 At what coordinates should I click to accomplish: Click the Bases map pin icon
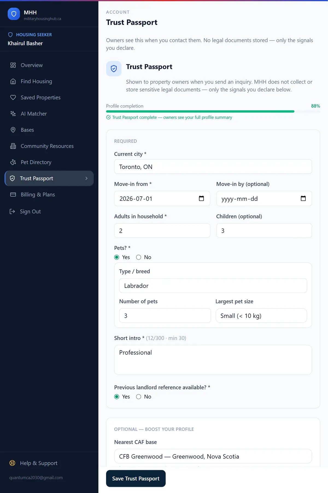(13, 130)
